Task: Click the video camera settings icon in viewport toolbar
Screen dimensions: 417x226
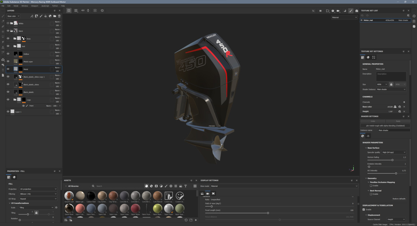Action: (x=338, y=11)
